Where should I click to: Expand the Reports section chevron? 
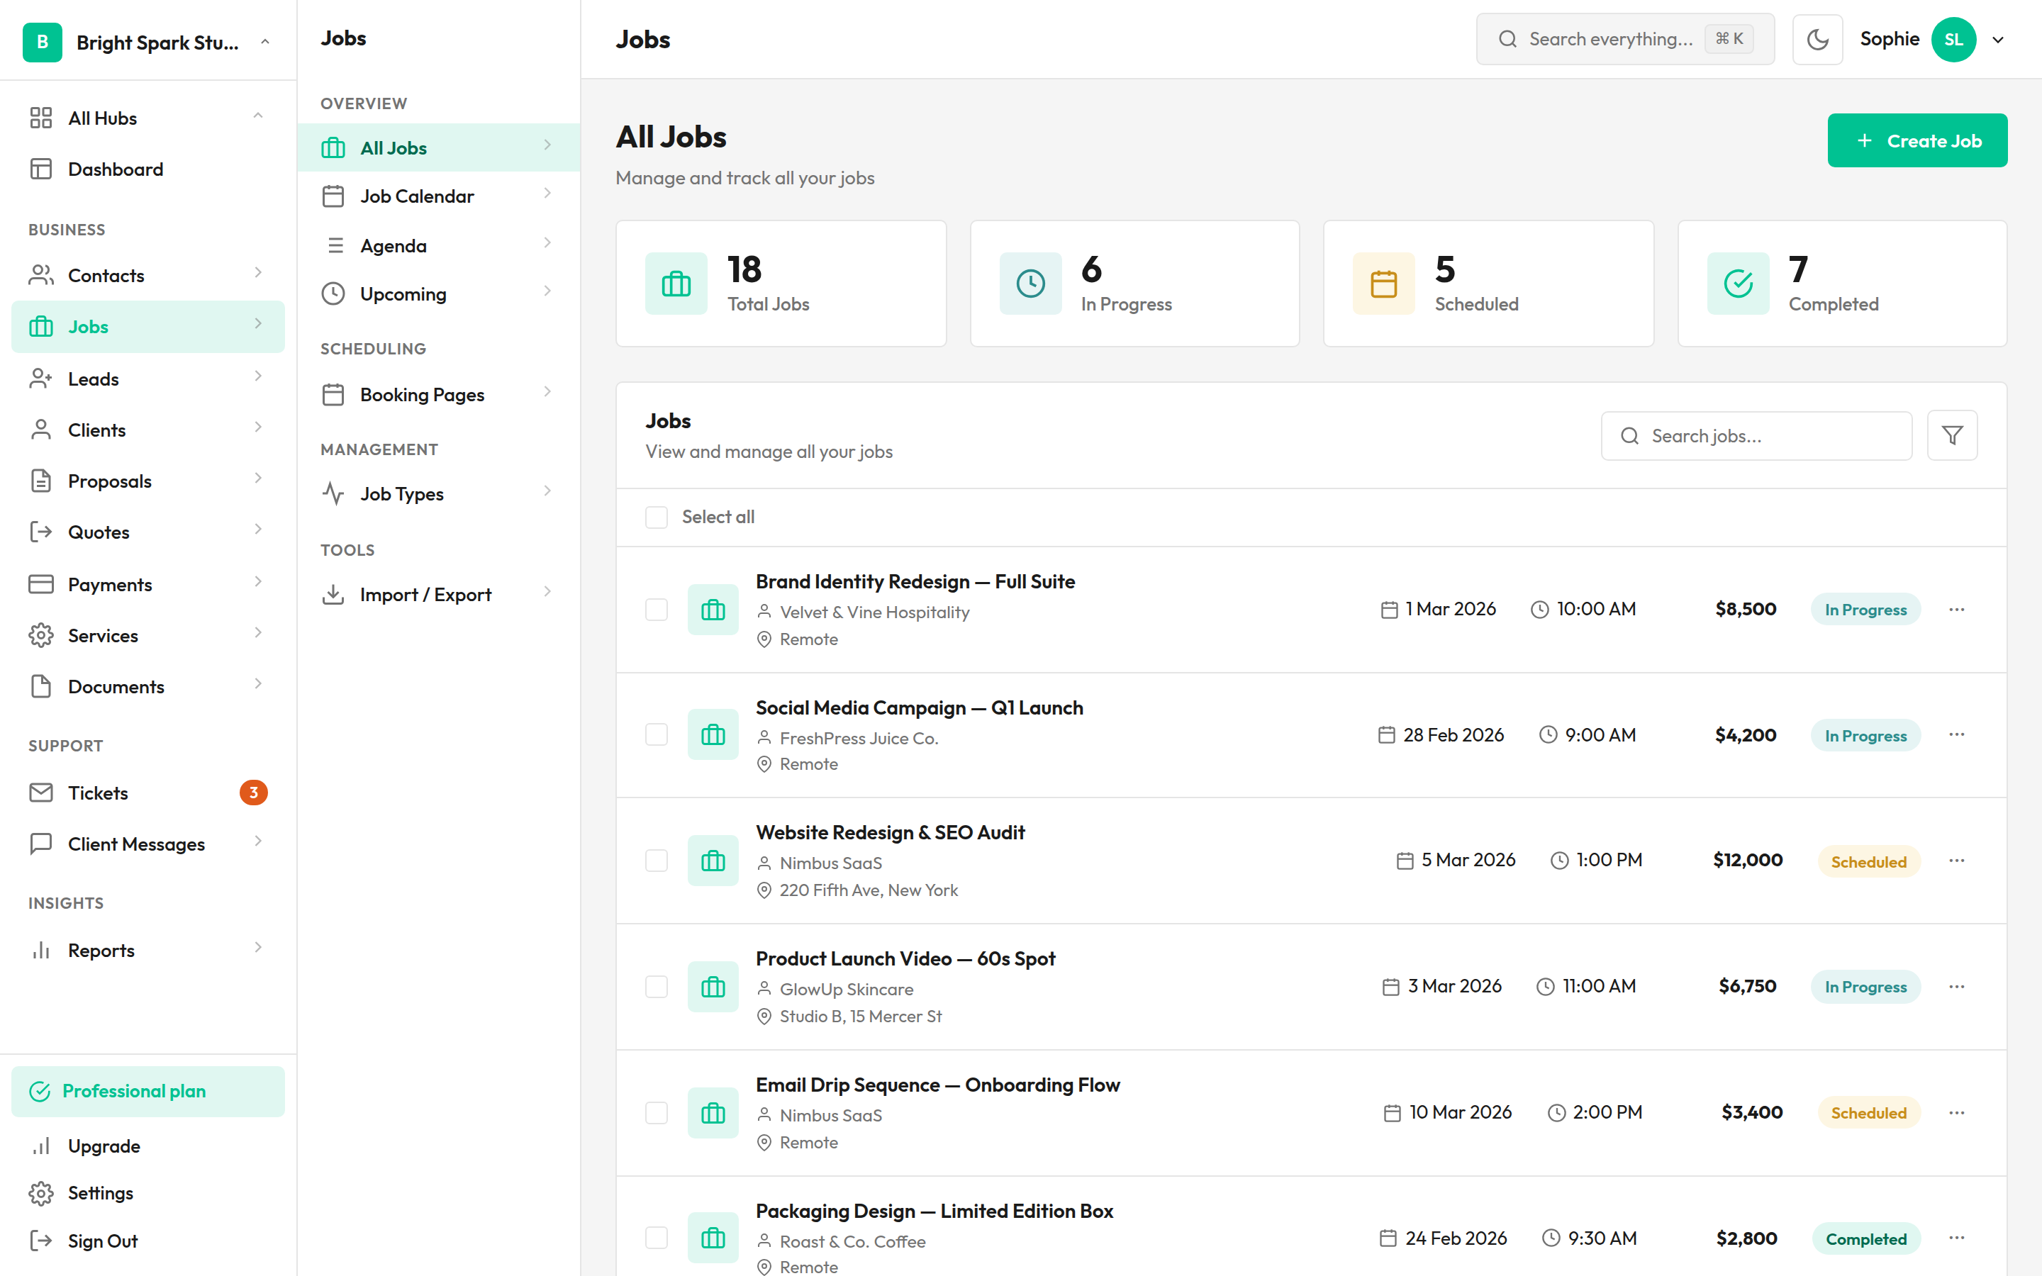[258, 948]
